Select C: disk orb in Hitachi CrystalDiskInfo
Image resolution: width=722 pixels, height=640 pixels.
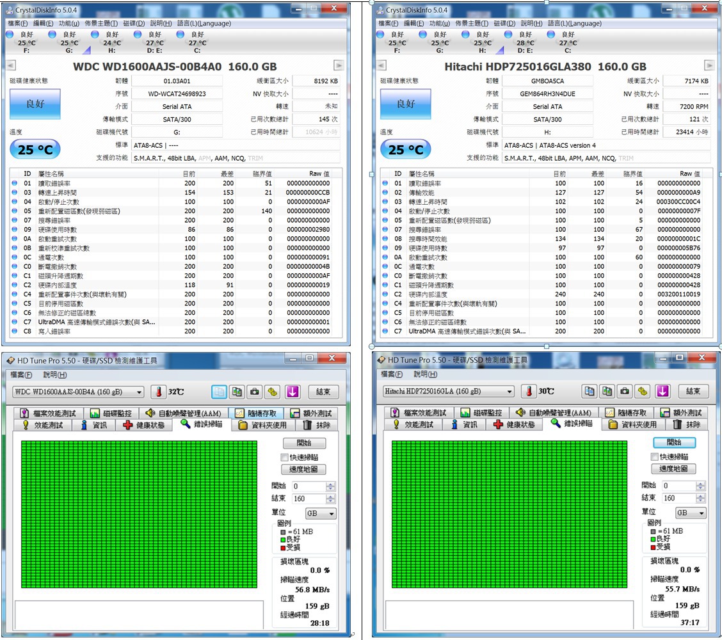[x=551, y=34]
